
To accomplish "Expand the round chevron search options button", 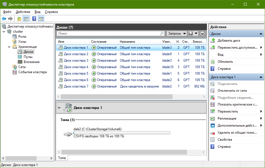I will pos(202,33).
